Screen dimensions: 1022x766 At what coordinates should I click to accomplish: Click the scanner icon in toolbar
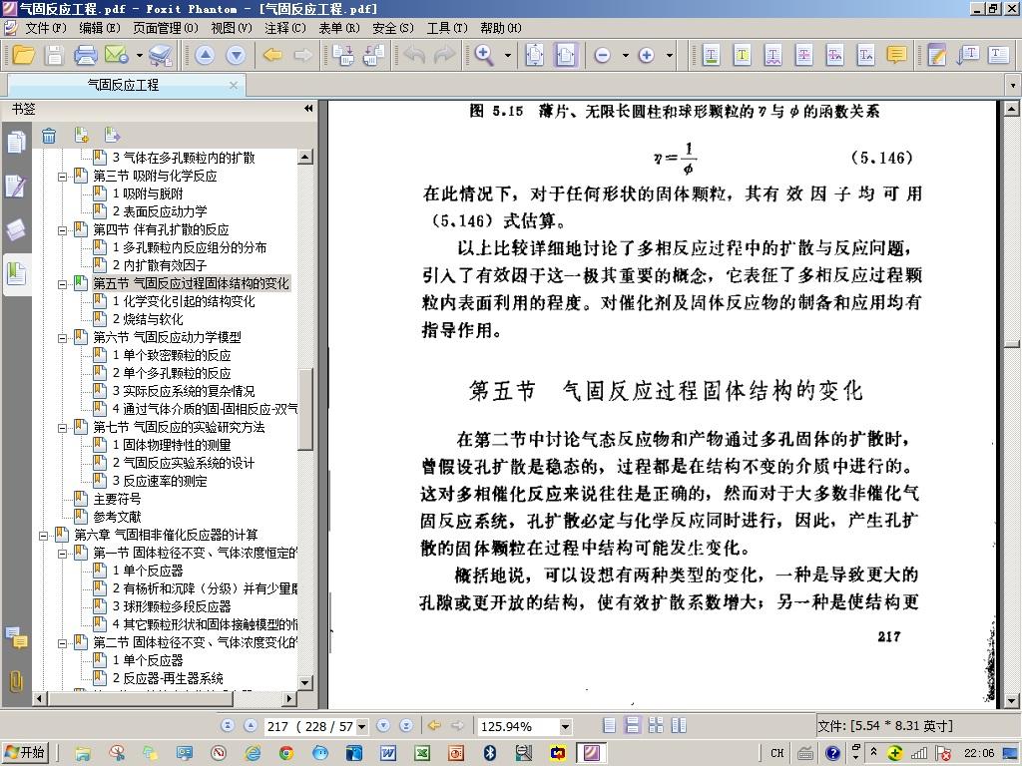tap(161, 55)
